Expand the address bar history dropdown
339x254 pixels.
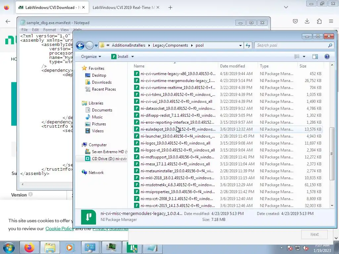tap(240, 46)
